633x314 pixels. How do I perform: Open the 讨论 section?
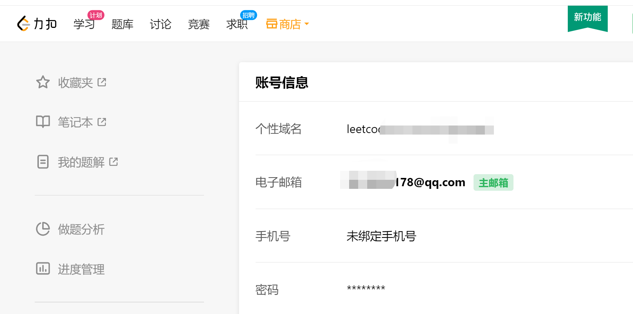point(160,24)
